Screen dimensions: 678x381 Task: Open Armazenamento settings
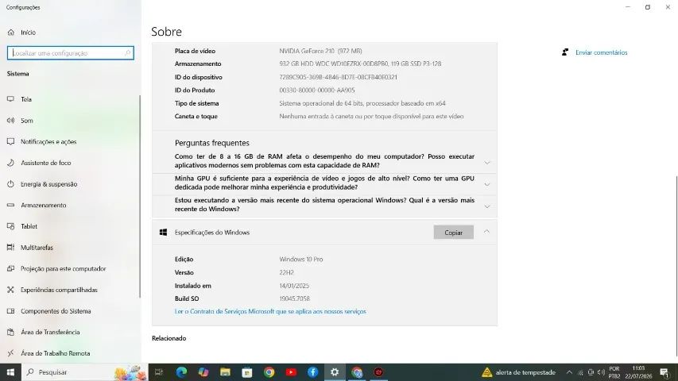pyautogui.click(x=37, y=206)
